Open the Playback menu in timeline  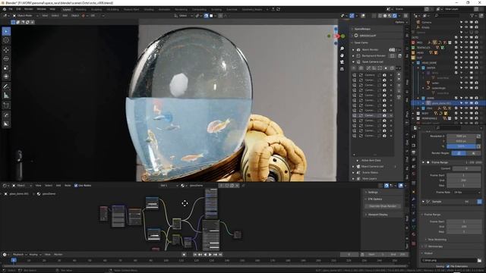tap(19, 255)
